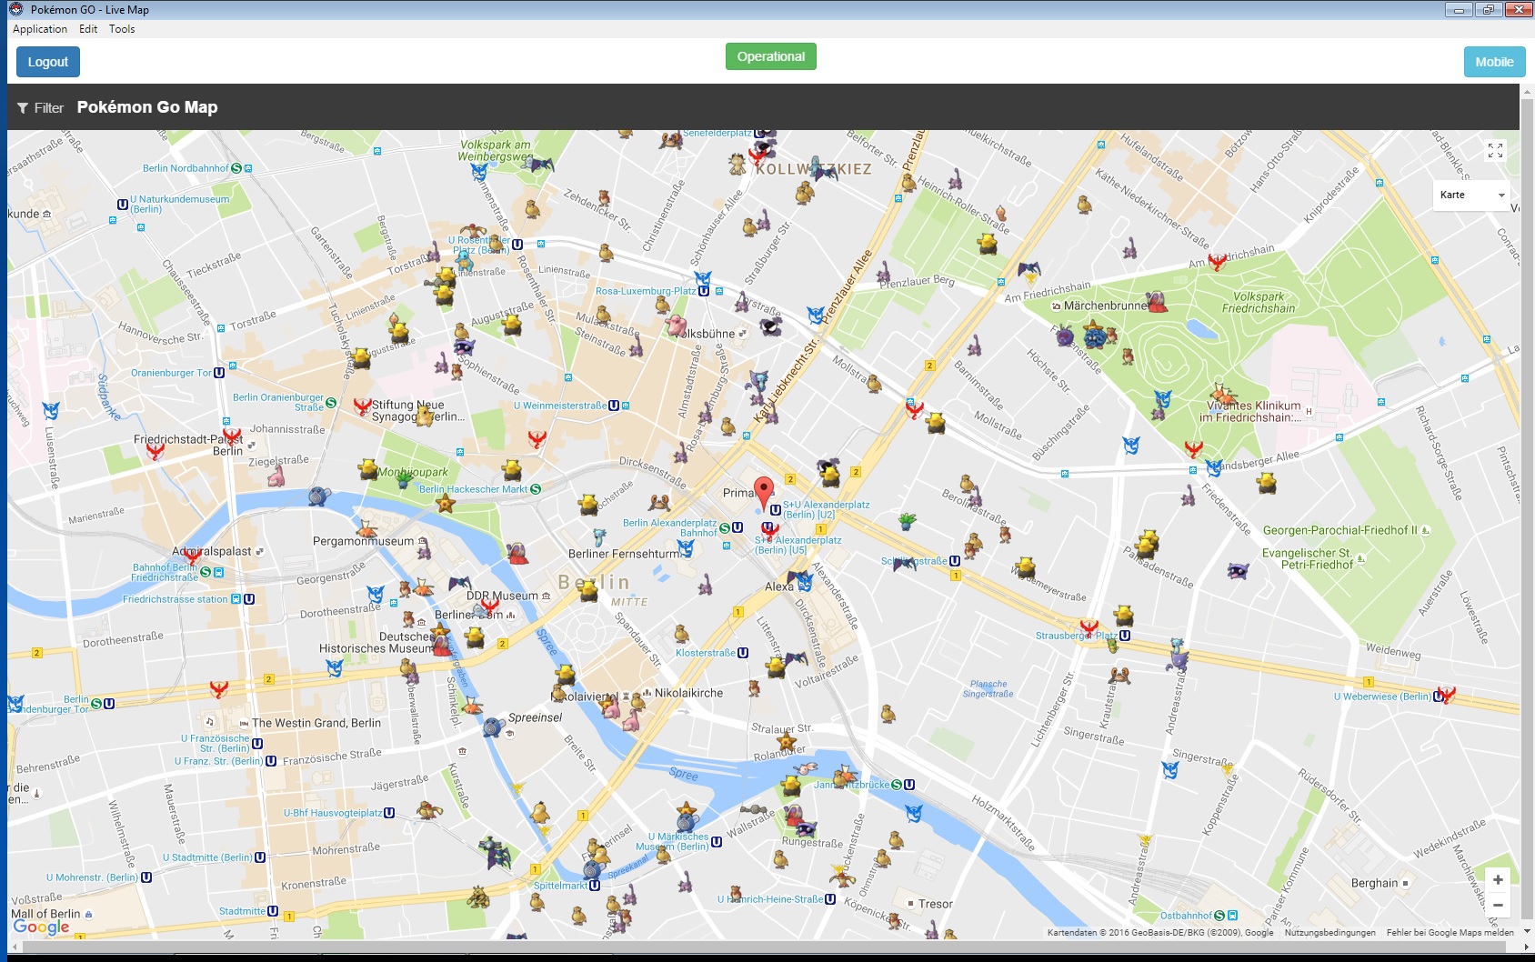Select the Goldeen swimming near Jannowitzbrücke
Viewport: 1535px width, 962px height.
pos(806,768)
